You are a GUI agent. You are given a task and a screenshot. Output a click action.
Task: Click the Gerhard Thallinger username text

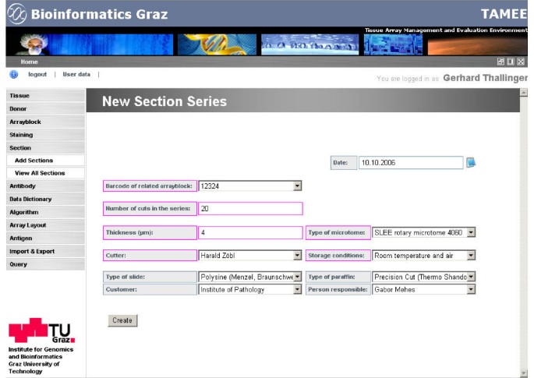[x=486, y=78]
